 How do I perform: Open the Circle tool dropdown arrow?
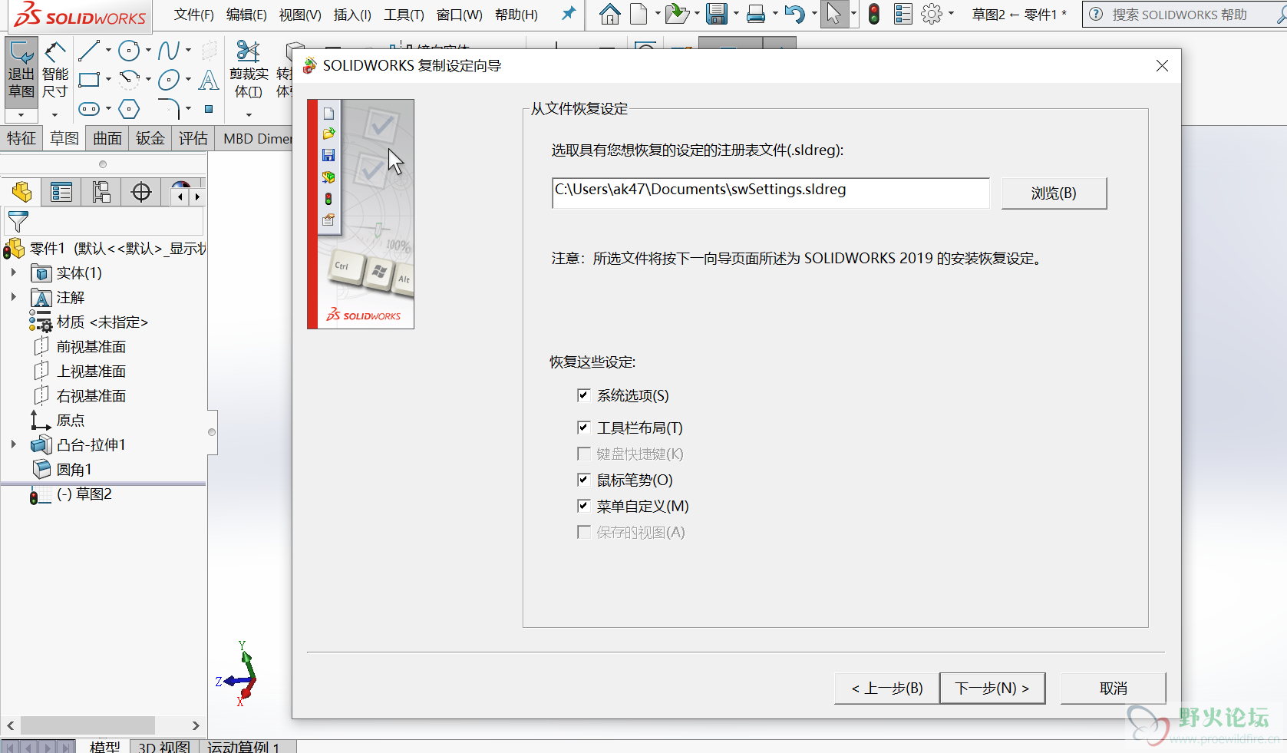click(x=148, y=51)
